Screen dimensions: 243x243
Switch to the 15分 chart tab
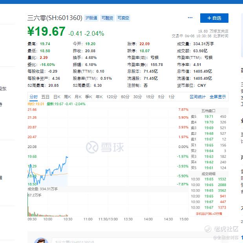pyautogui.click(x=150, y=97)
